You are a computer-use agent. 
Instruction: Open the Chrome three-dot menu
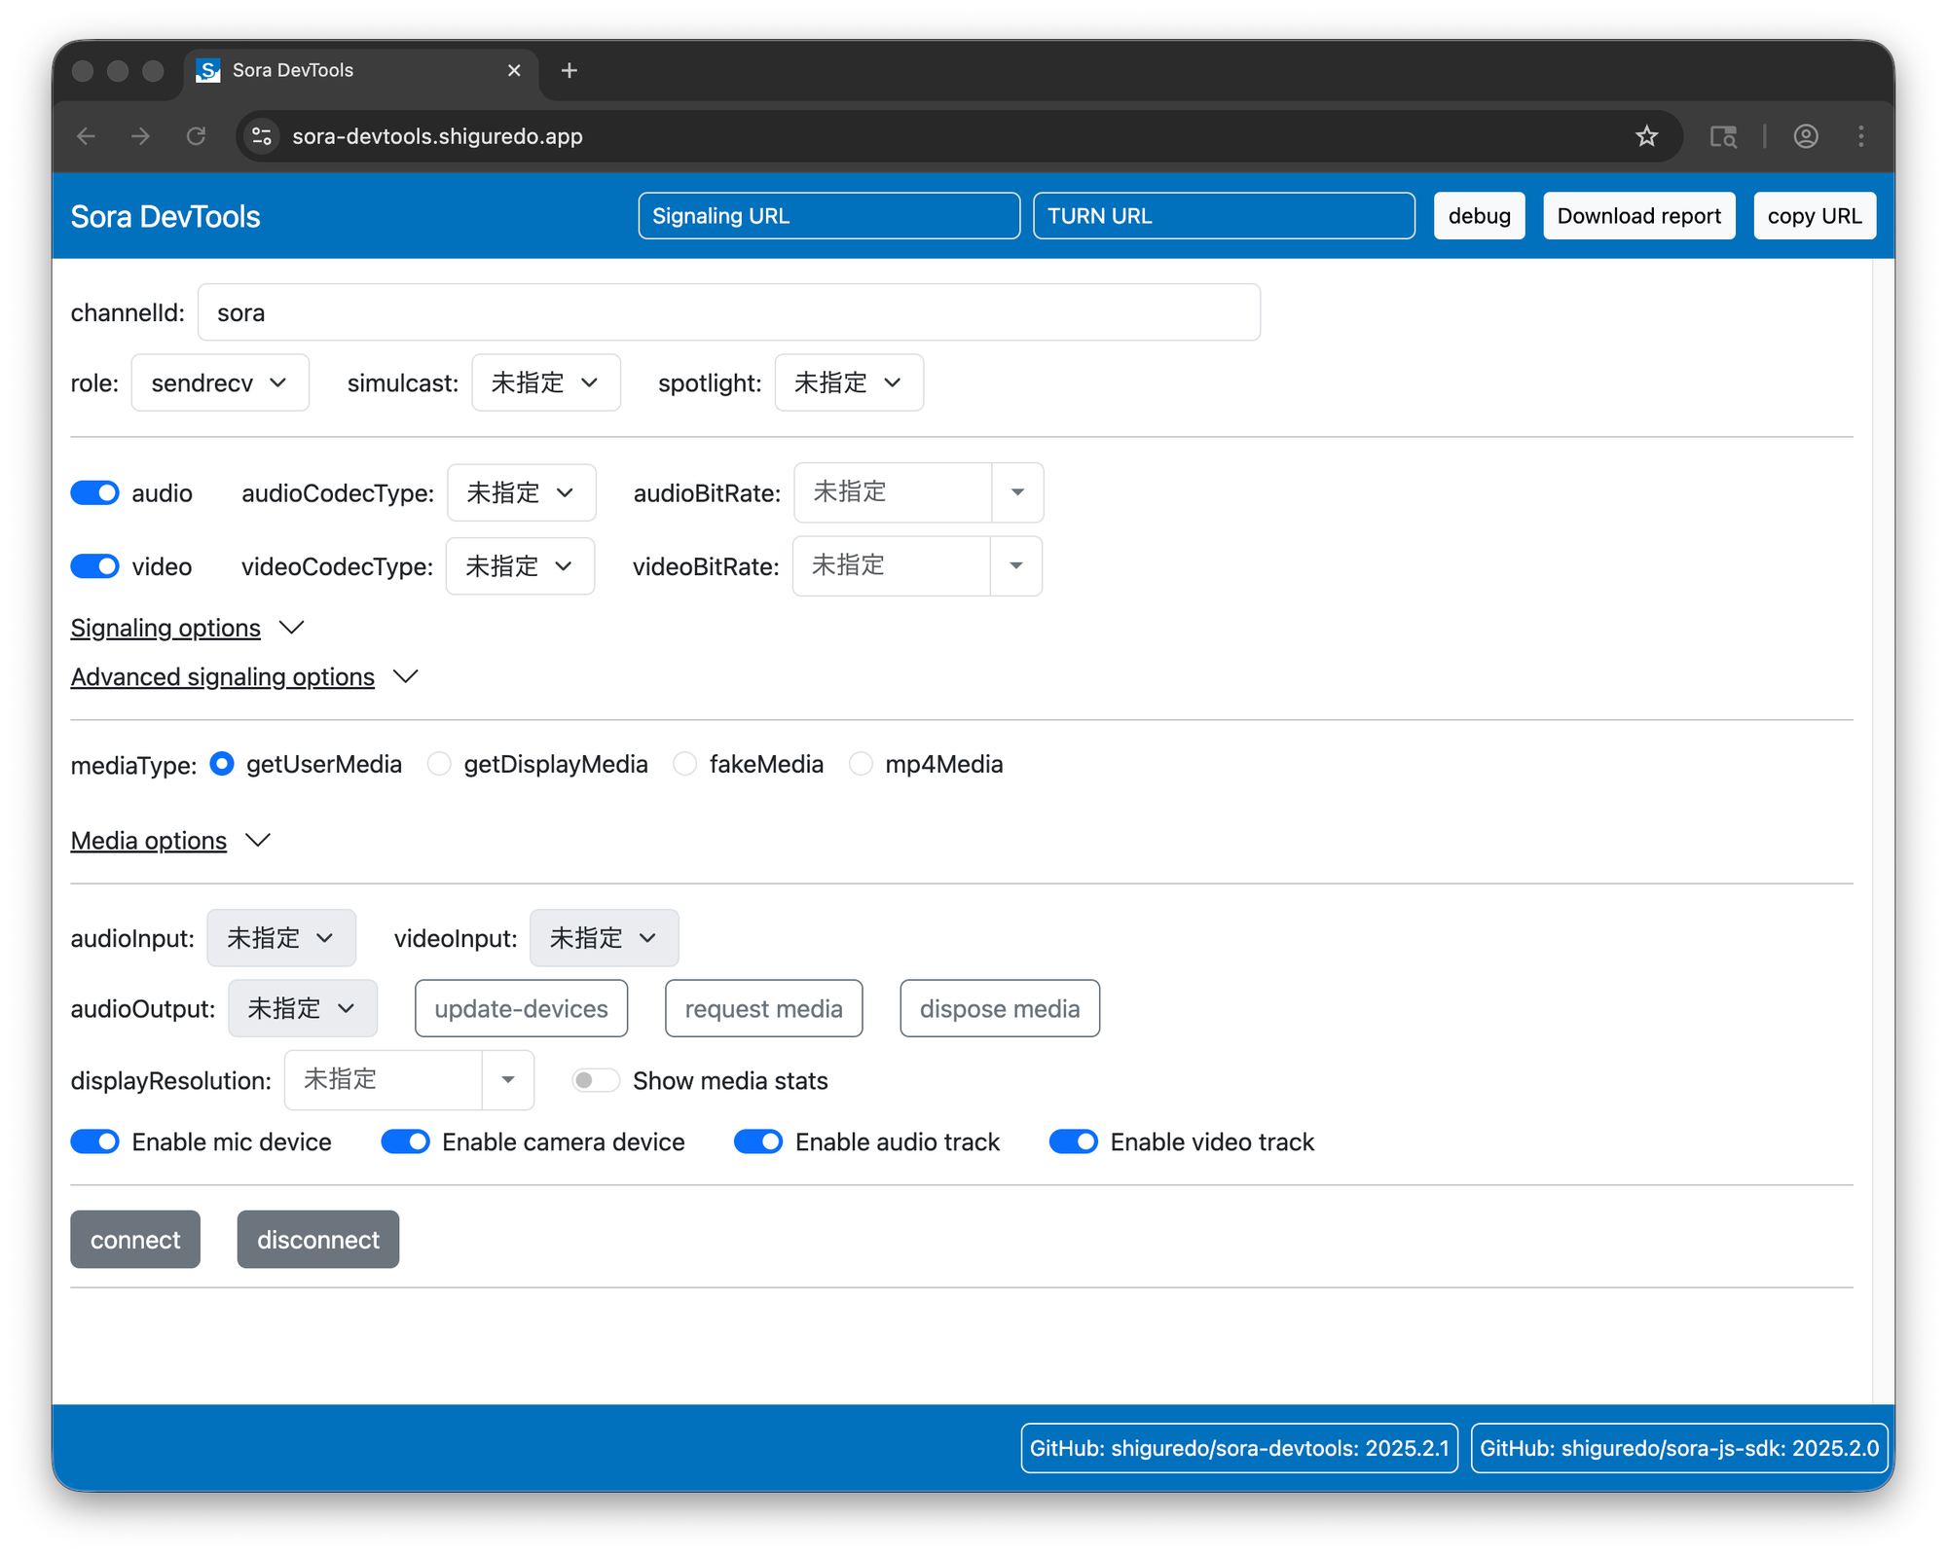(1860, 136)
